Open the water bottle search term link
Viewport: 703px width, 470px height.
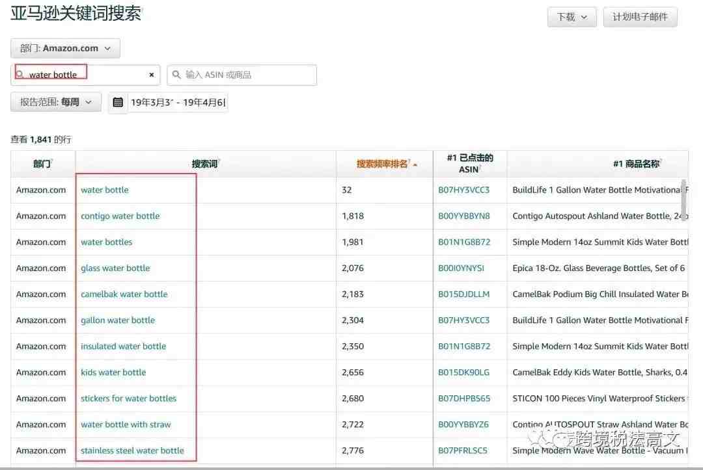(104, 190)
